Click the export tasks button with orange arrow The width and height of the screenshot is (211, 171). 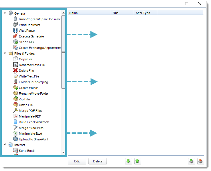(200, 161)
